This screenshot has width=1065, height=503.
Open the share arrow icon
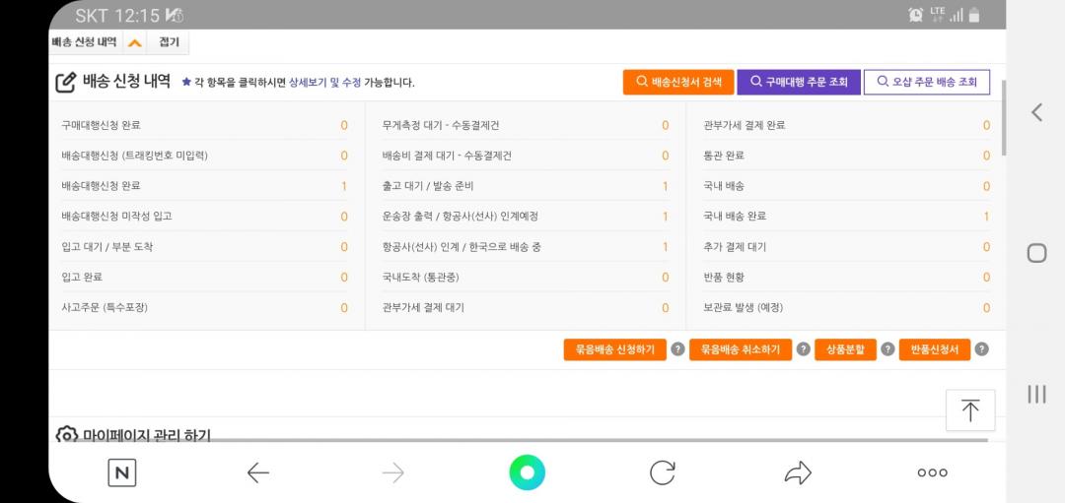797,473
